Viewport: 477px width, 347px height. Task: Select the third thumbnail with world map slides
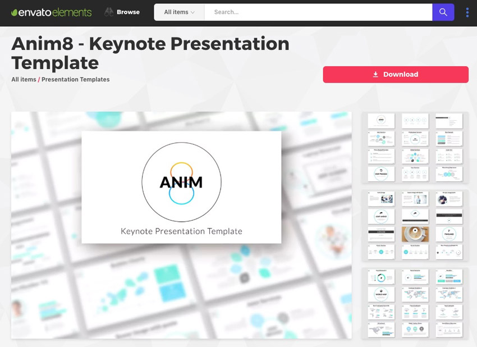(x=415, y=303)
